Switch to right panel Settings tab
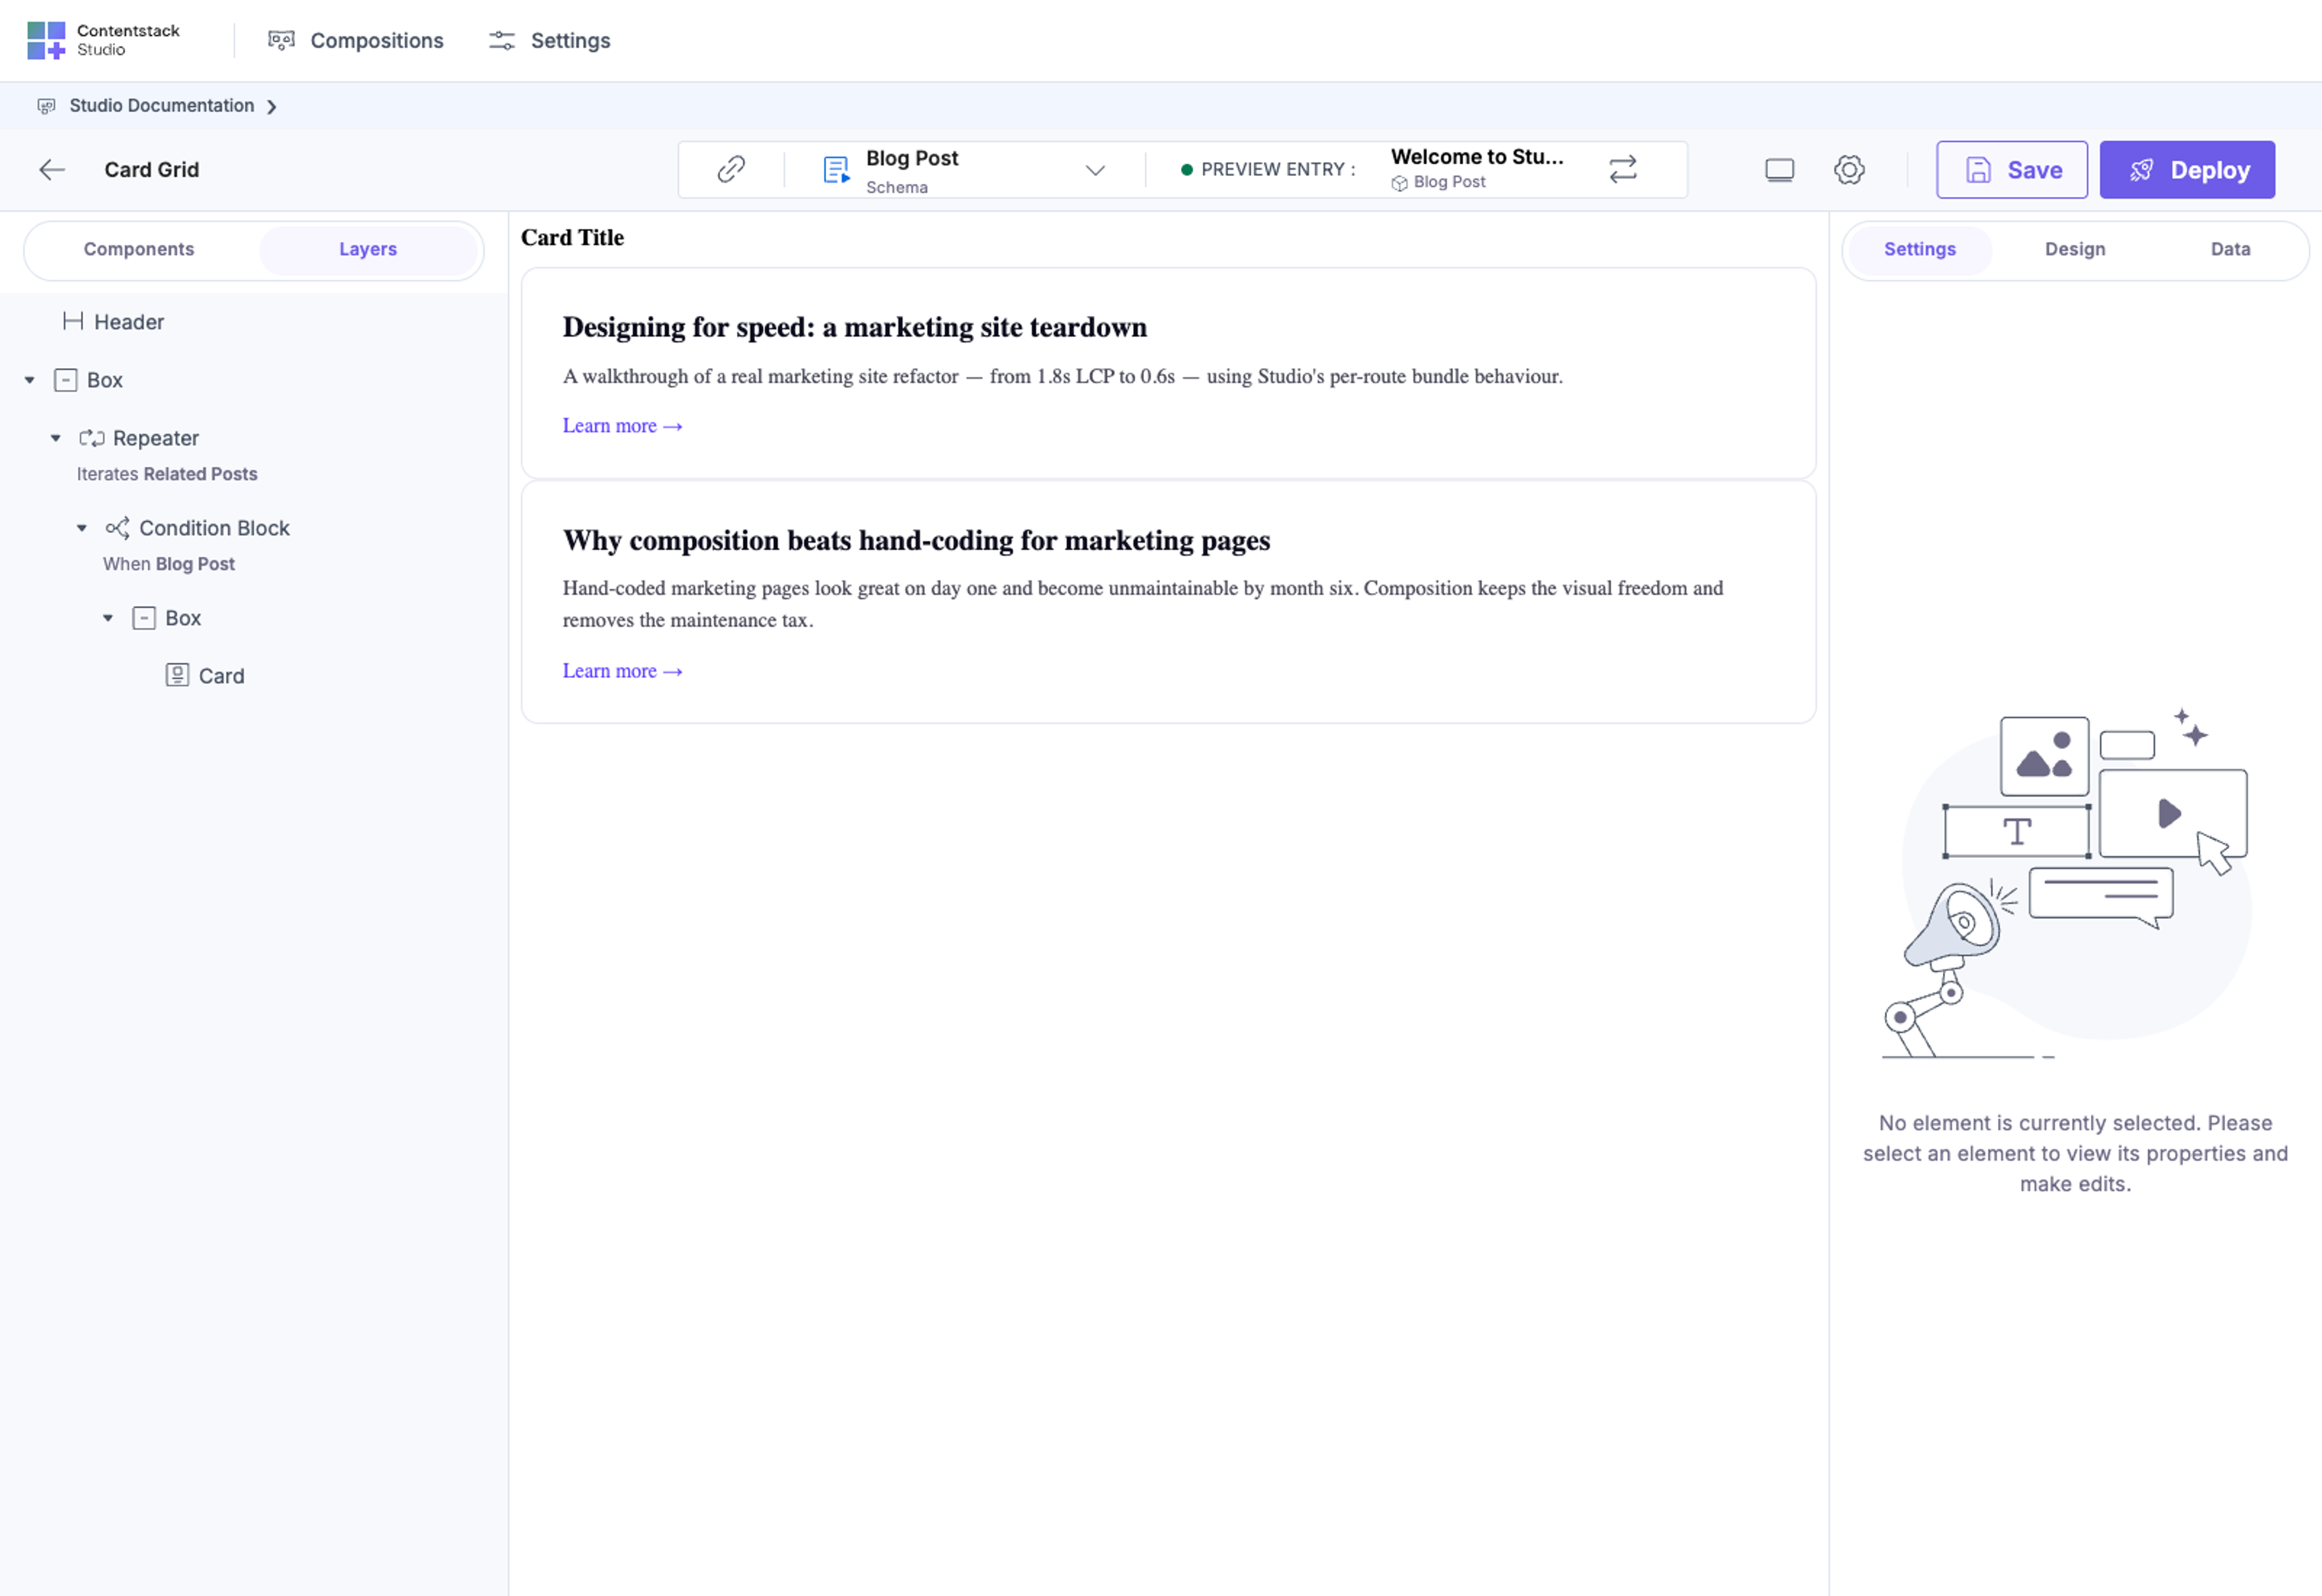This screenshot has height=1596, width=2322. click(1919, 249)
